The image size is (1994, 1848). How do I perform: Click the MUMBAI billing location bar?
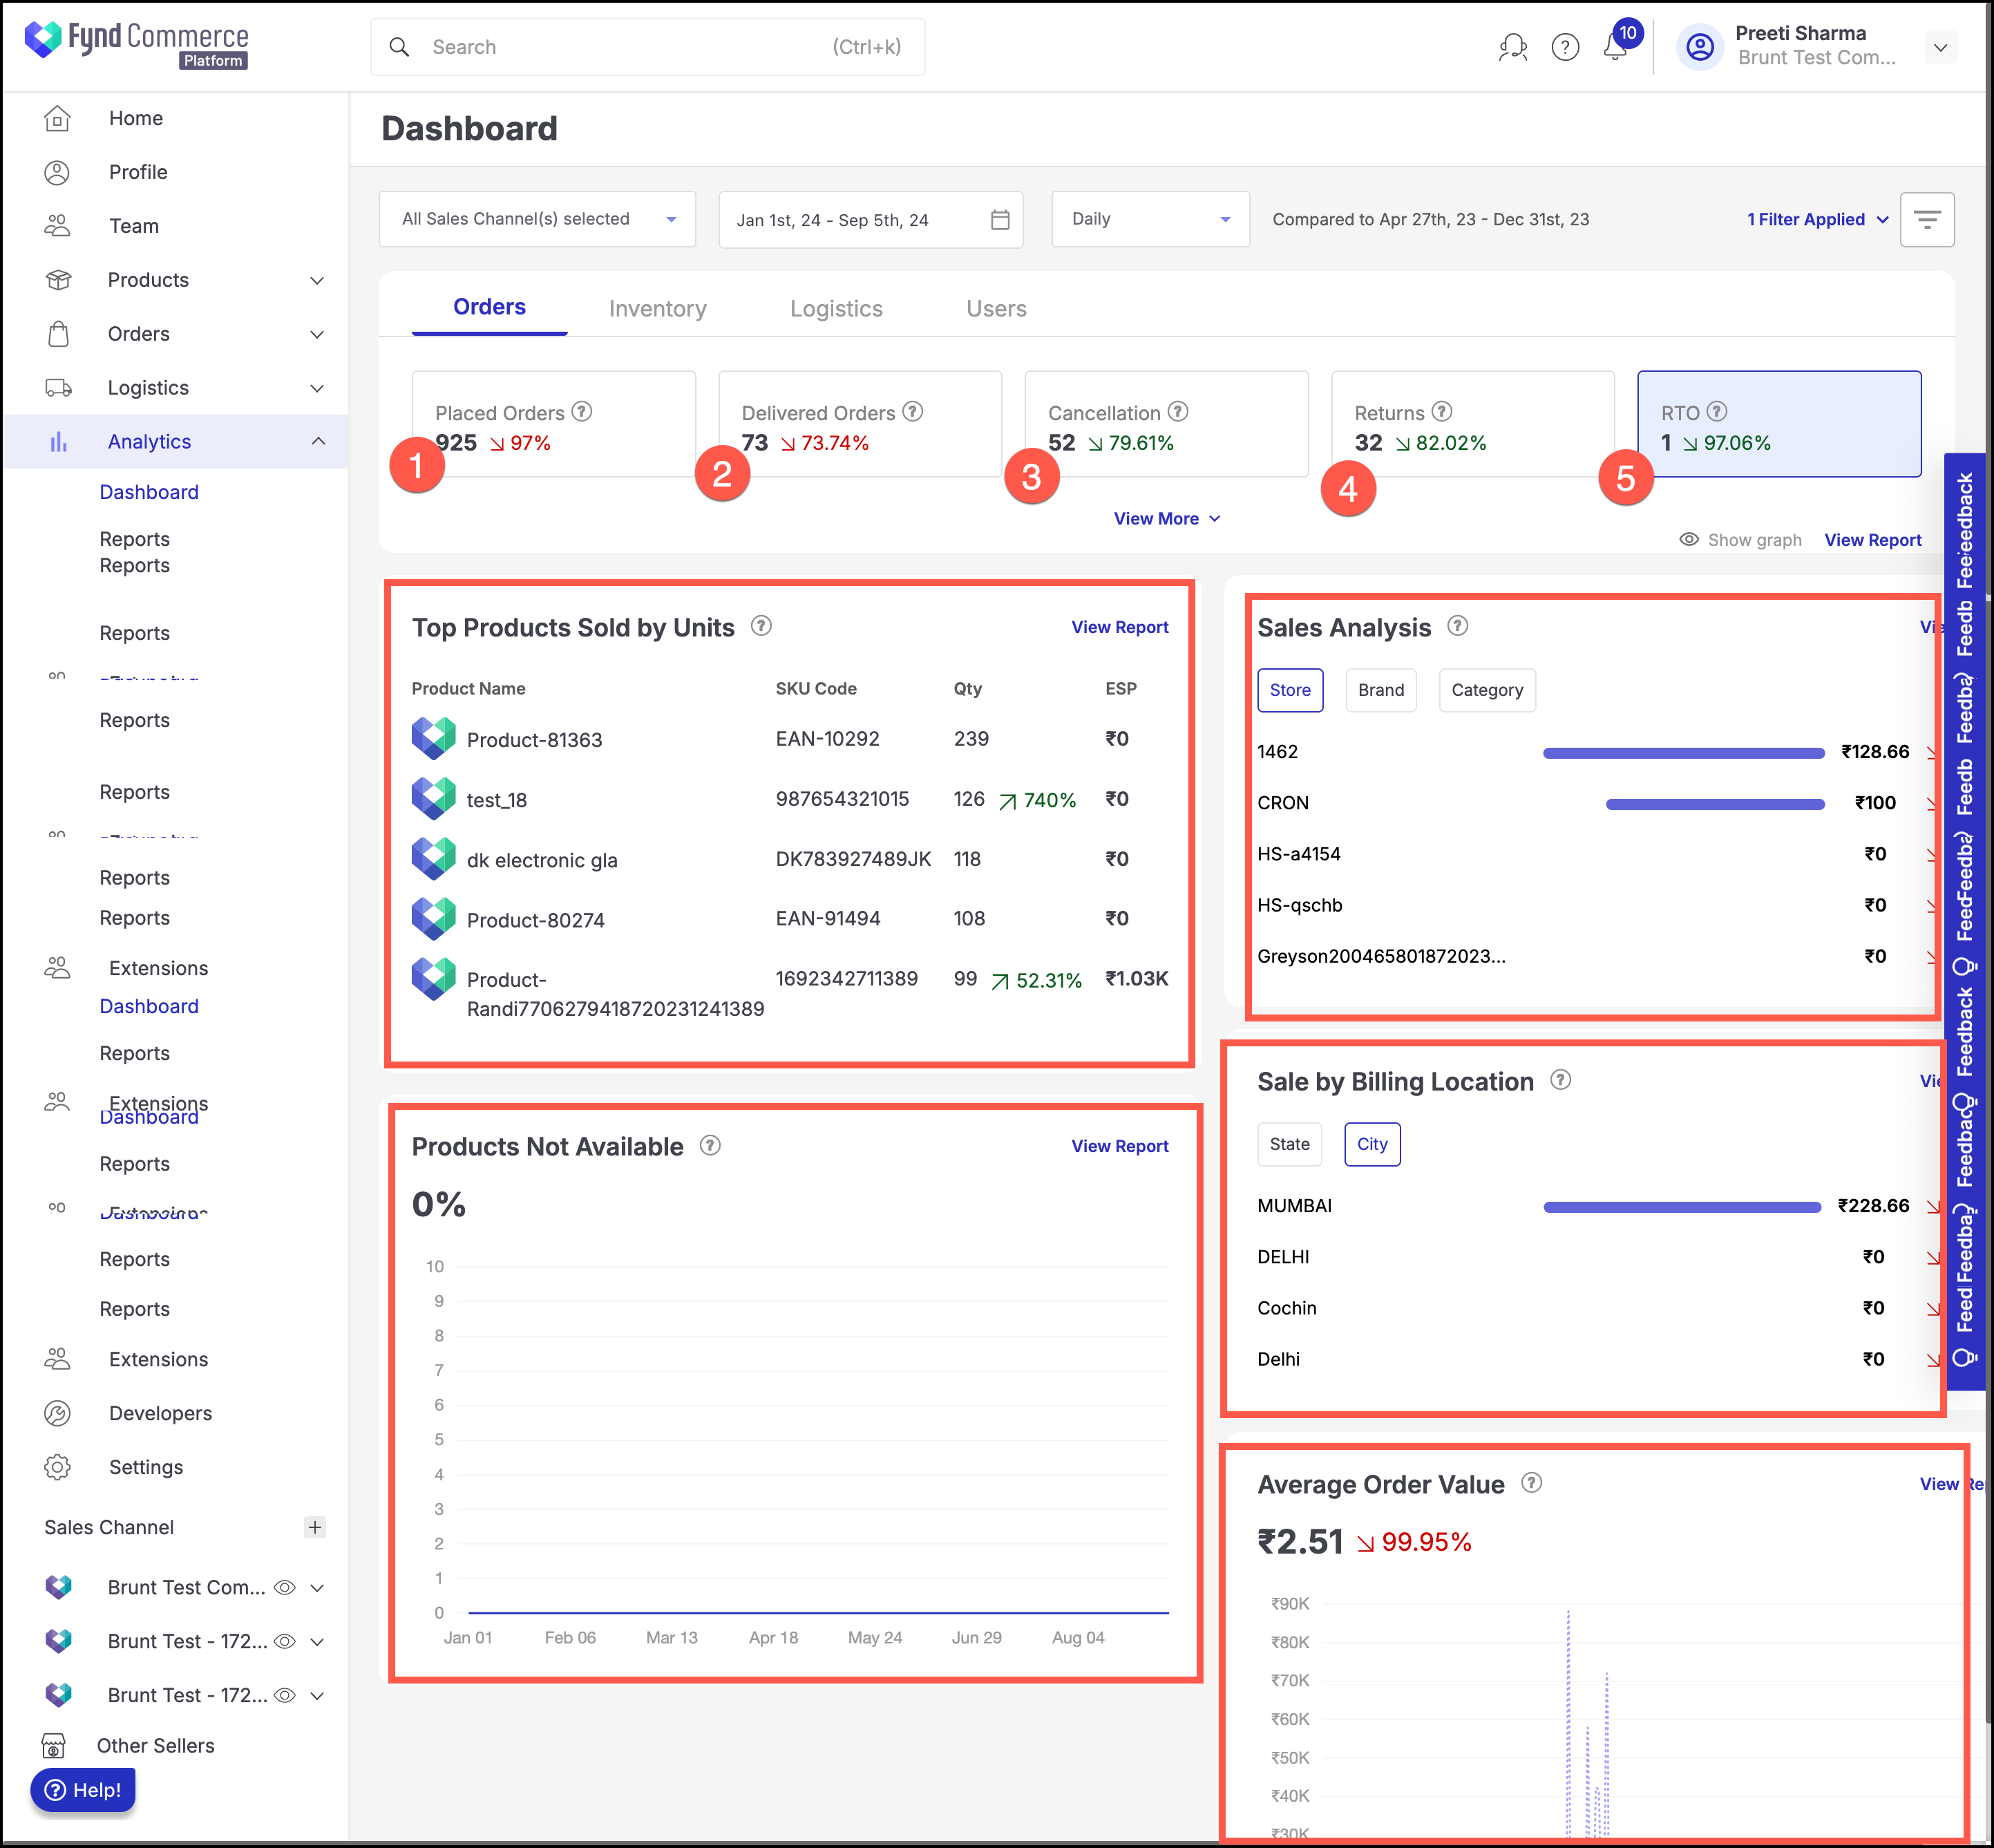[x=1682, y=1207]
